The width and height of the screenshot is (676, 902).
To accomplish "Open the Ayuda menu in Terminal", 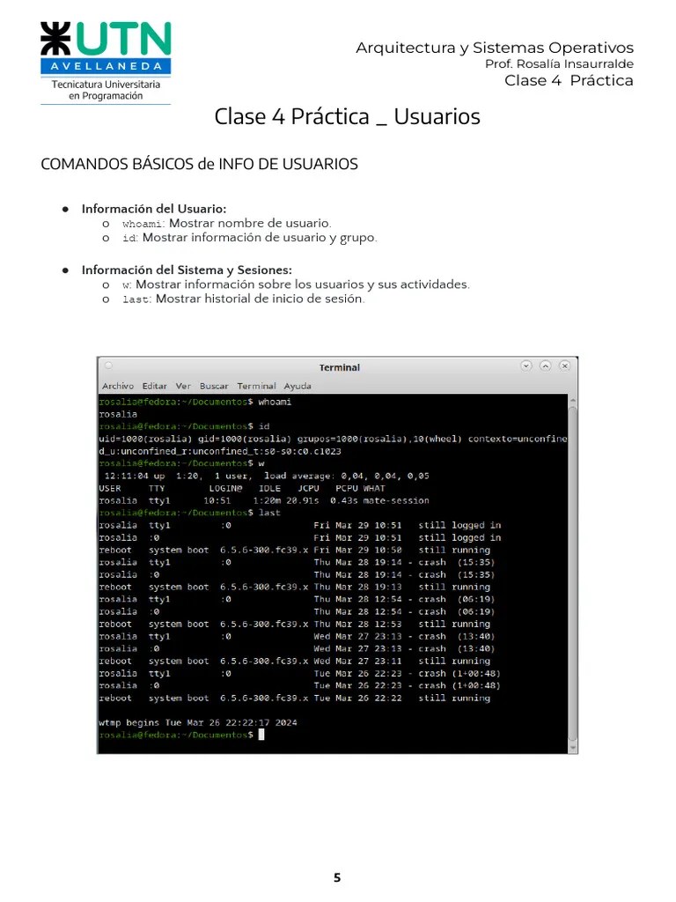I will pos(298,386).
